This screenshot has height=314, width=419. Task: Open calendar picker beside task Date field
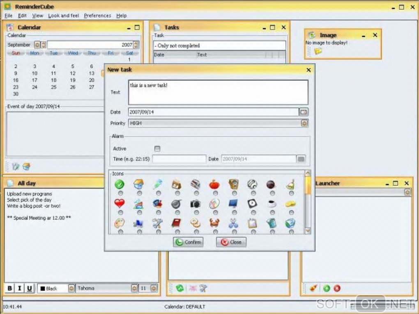[304, 112]
